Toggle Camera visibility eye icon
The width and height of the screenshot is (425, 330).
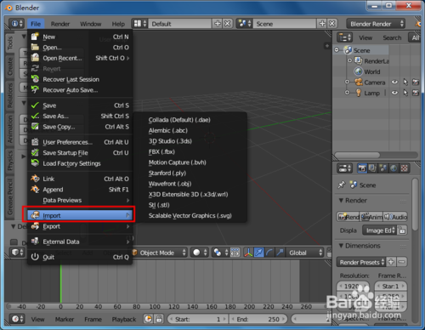(x=394, y=82)
